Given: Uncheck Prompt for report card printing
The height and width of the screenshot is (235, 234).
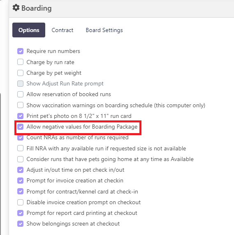Looking at the screenshot, I should (x=21, y=213).
